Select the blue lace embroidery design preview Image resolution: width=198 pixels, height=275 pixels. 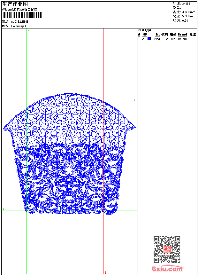pos(69,153)
